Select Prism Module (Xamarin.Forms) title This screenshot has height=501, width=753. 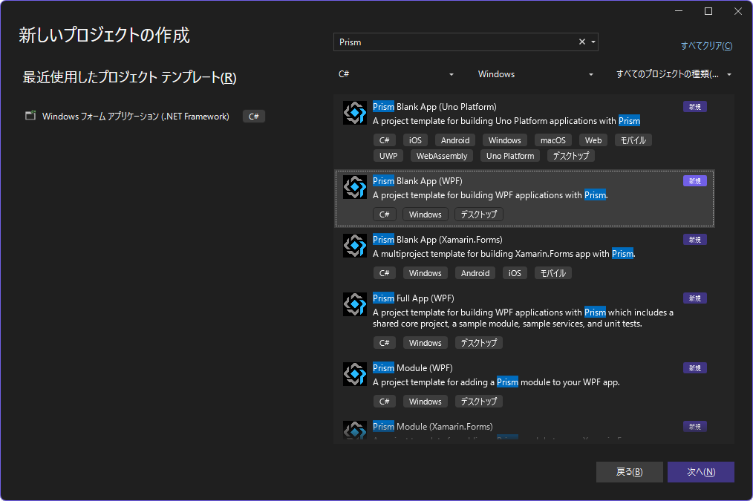point(433,427)
